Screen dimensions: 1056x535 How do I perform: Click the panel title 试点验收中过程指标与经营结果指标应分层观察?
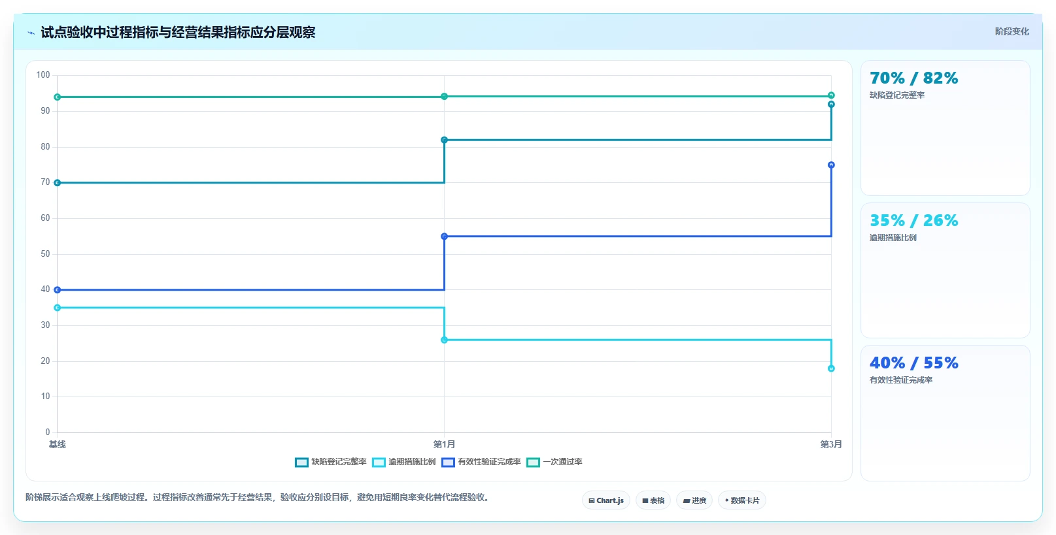pyautogui.click(x=178, y=32)
